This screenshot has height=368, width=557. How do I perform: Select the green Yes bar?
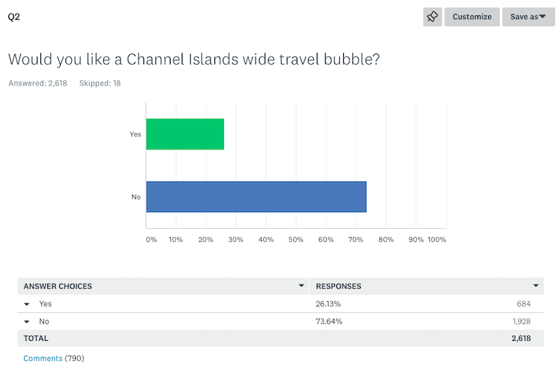point(185,134)
